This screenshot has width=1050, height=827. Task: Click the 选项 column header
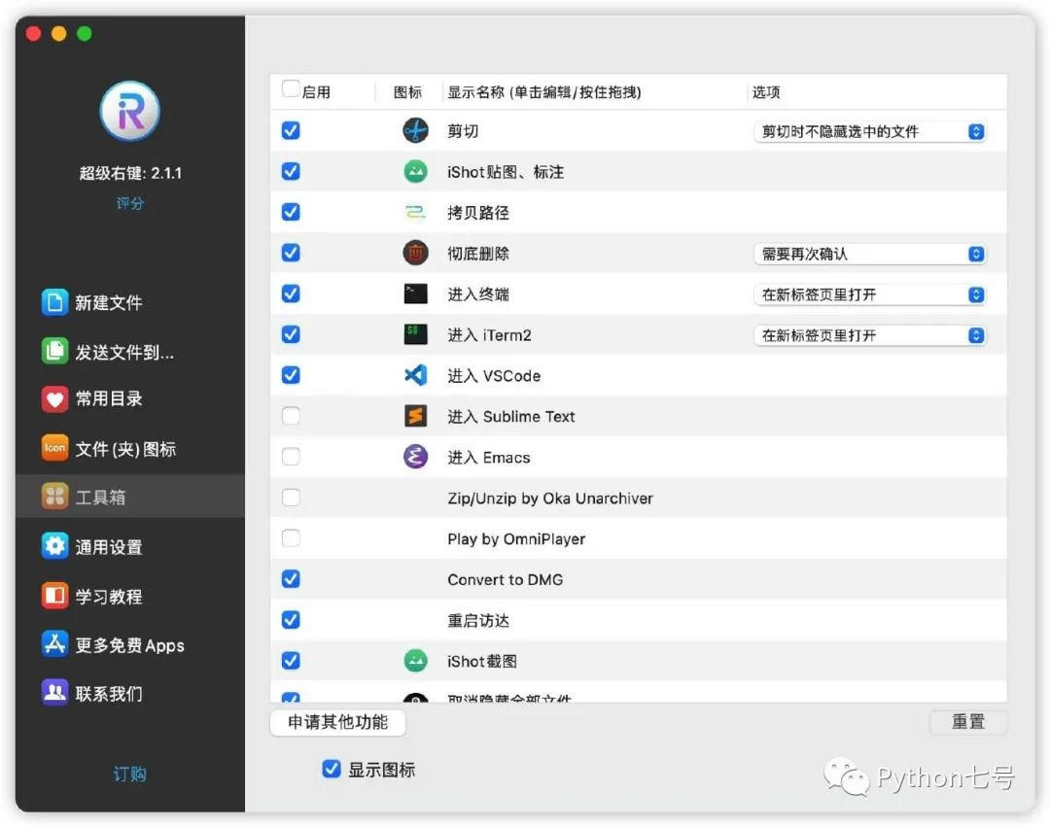tap(766, 92)
